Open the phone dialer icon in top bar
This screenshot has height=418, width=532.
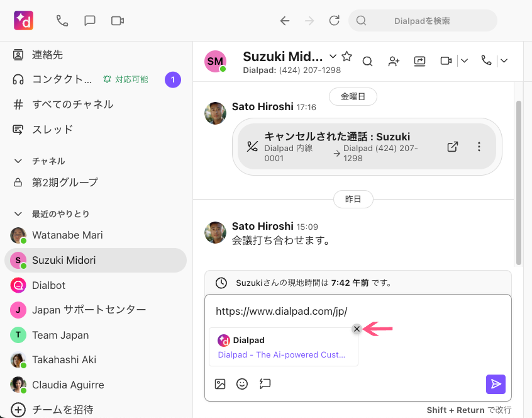point(62,21)
